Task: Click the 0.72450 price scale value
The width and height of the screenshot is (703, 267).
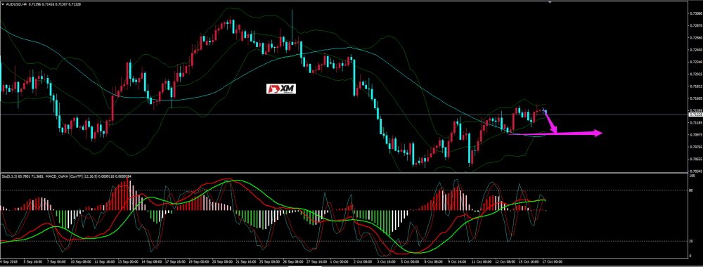Action: click(x=695, y=50)
